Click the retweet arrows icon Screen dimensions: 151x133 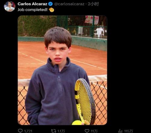click(53, 131)
